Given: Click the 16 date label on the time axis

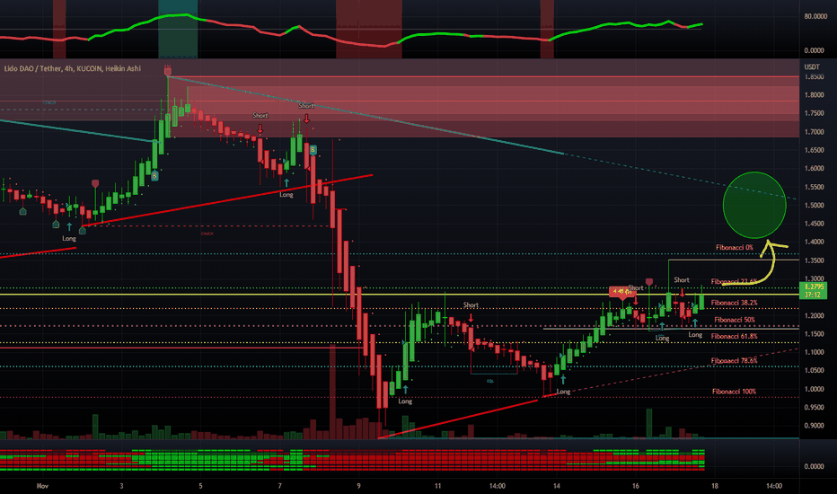Looking at the screenshot, I should click(x=635, y=486).
